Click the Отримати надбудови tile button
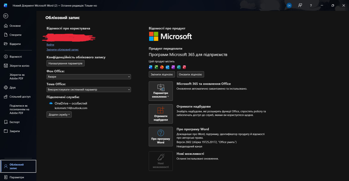349x181 pixels. pyautogui.click(x=161, y=114)
